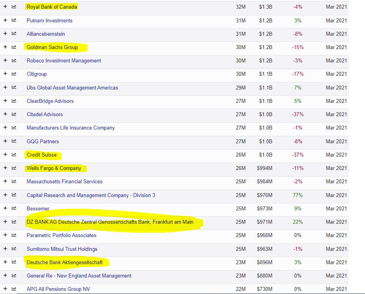Open chart icon for Citadel Advisors
This screenshot has height=294, width=365.
(14, 114)
